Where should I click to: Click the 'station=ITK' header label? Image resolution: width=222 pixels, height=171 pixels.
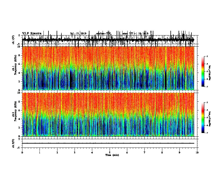pos(104,34)
